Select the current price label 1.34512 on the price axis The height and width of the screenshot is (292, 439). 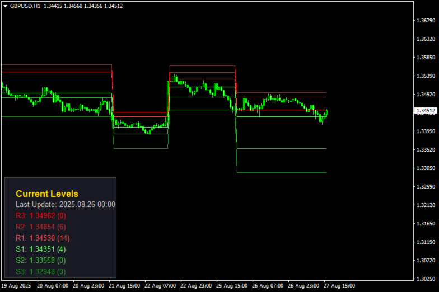(x=426, y=111)
